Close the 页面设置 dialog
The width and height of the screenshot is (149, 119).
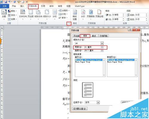point(136,30)
